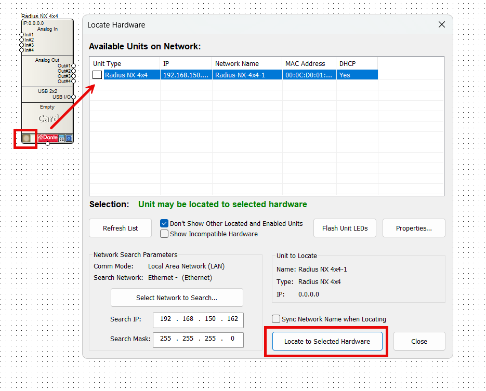486x391 pixels.
Task: Click the Empty Card slot on Radius unit
Action: pos(47,118)
